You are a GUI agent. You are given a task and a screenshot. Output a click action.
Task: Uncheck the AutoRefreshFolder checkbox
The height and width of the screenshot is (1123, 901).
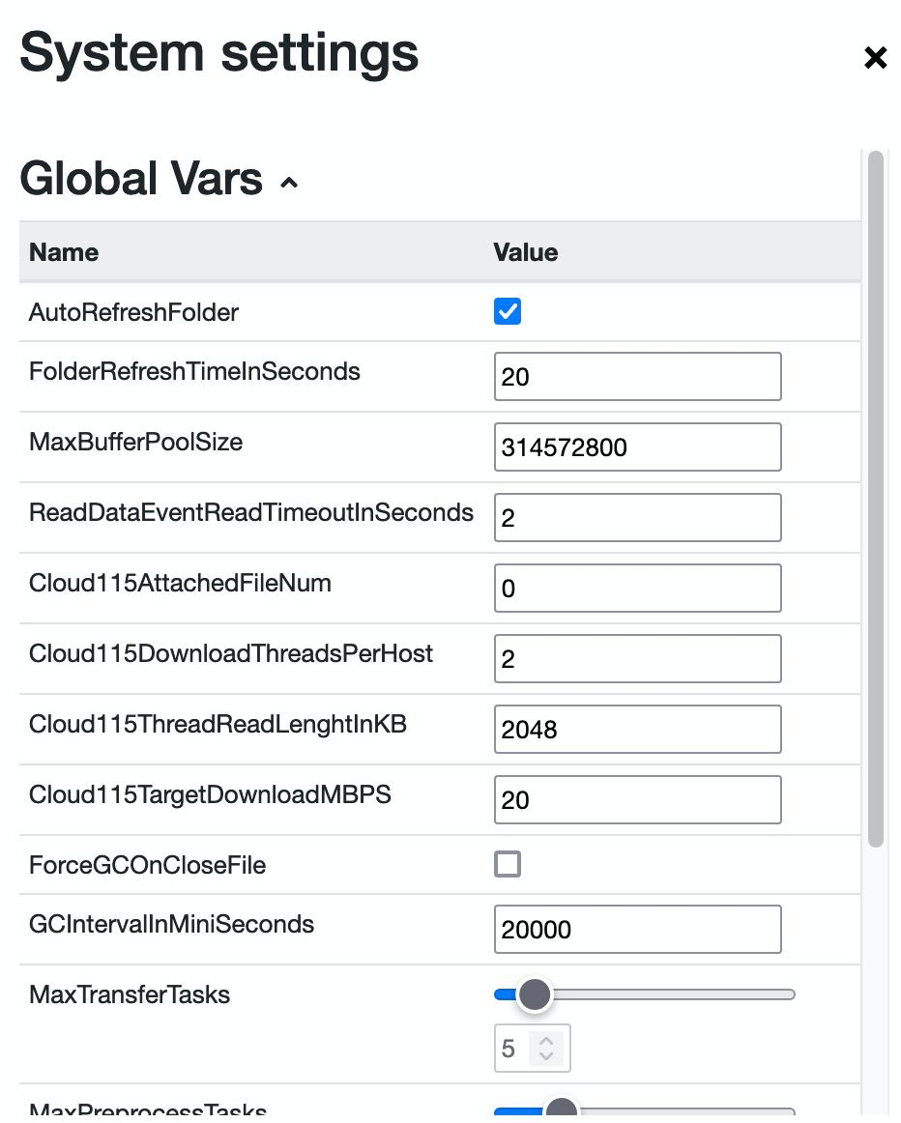508,311
